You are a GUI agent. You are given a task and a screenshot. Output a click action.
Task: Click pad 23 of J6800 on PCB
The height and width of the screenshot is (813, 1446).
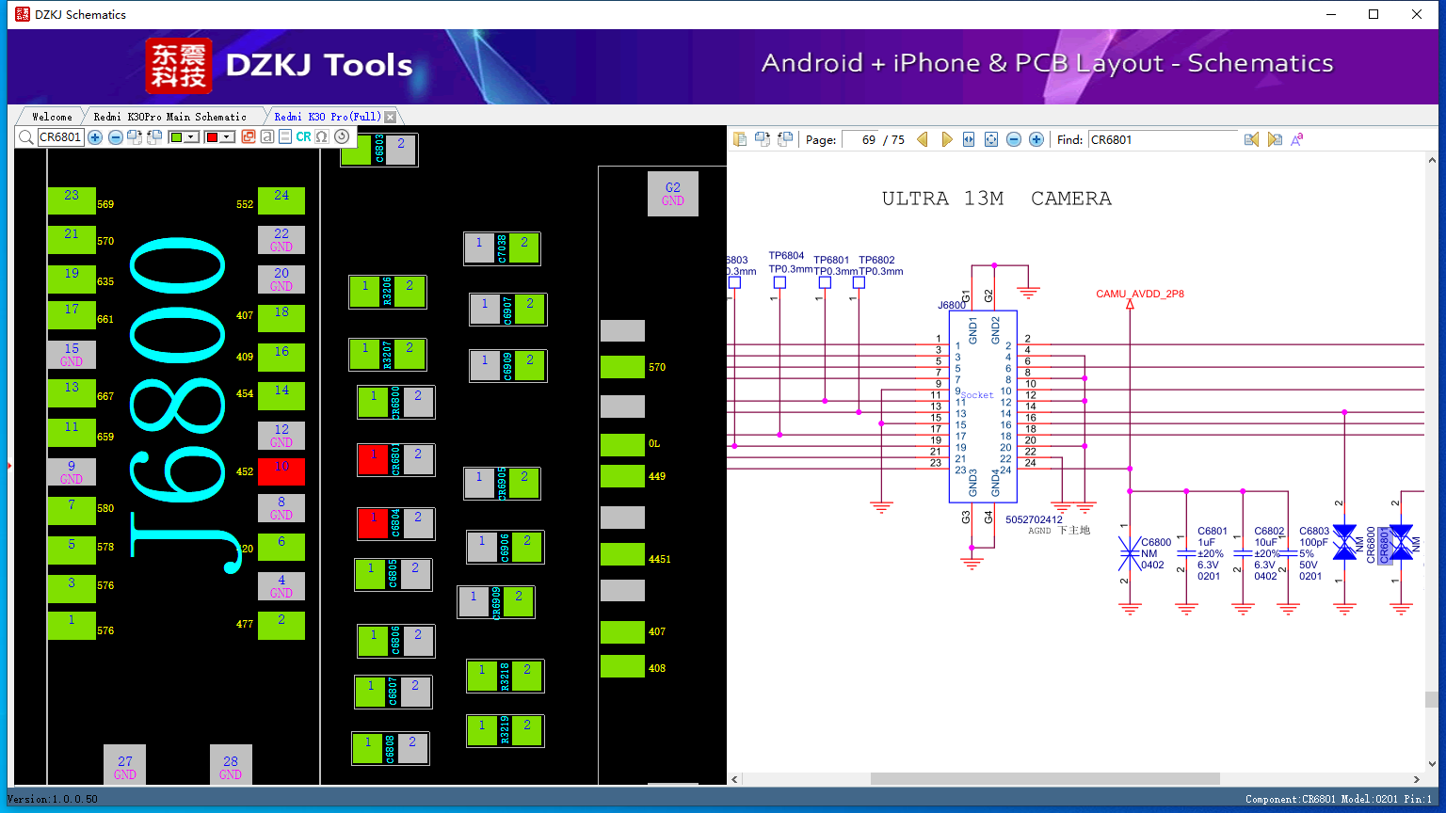pos(72,200)
